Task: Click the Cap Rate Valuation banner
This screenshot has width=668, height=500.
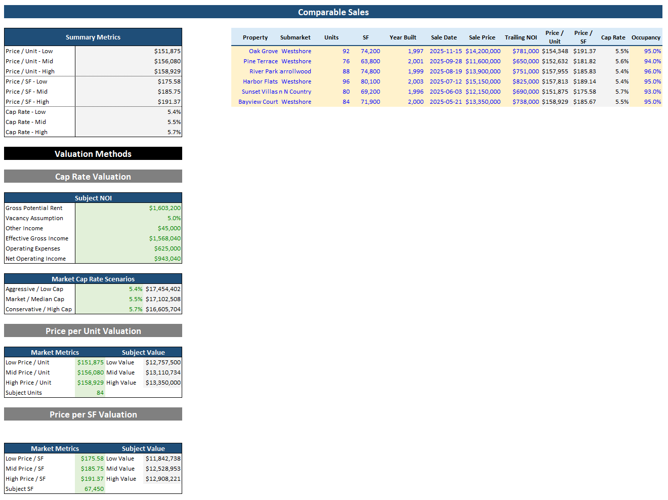Action: pos(93,176)
